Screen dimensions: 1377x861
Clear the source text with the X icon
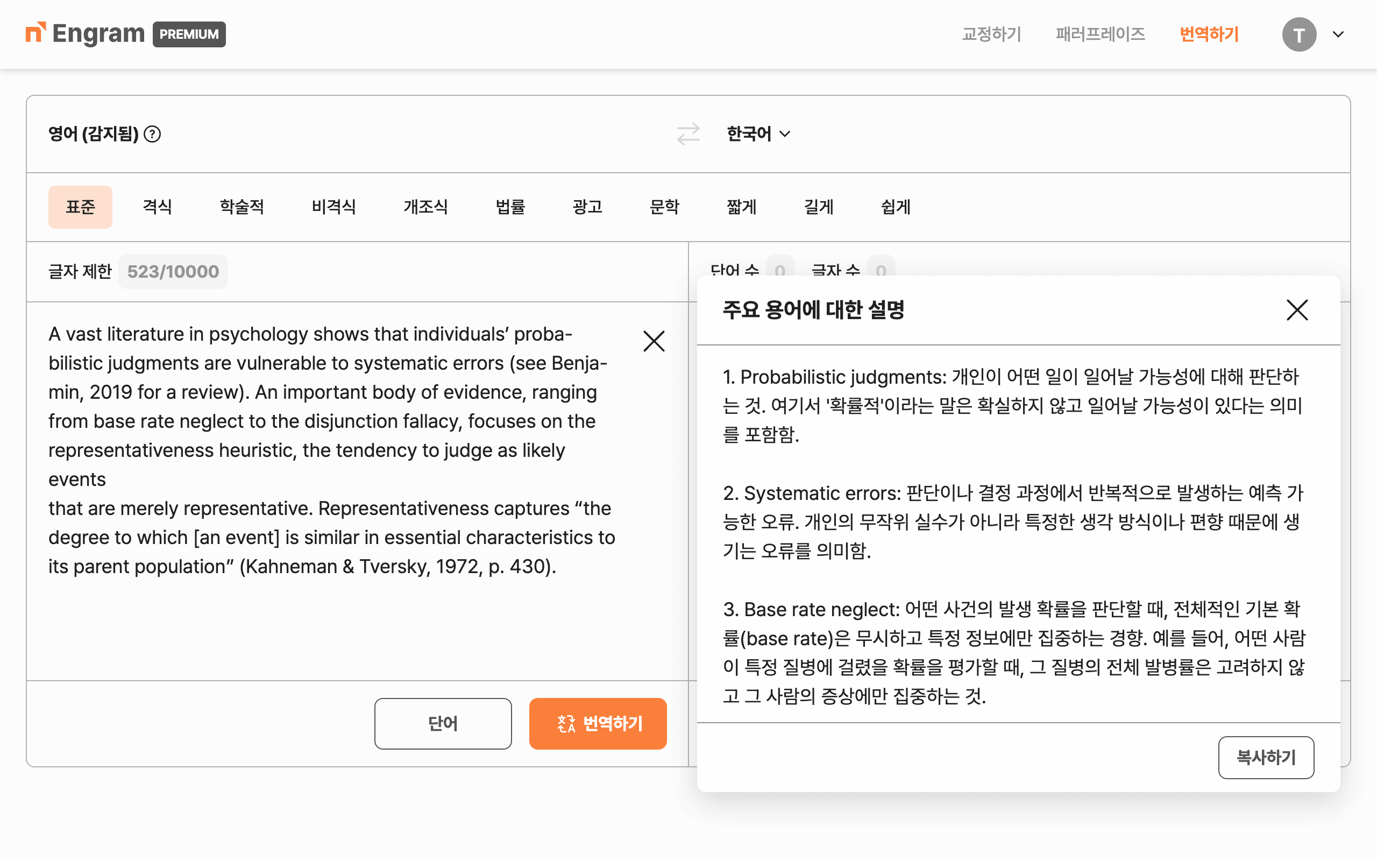click(x=654, y=342)
